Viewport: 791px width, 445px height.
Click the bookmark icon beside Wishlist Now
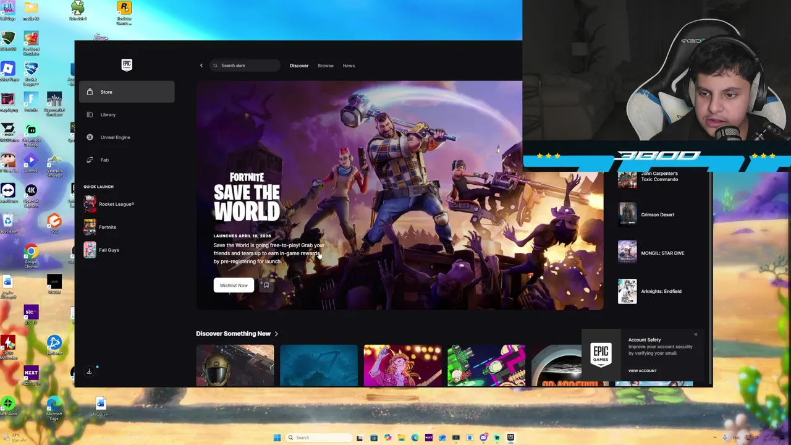pyautogui.click(x=266, y=285)
